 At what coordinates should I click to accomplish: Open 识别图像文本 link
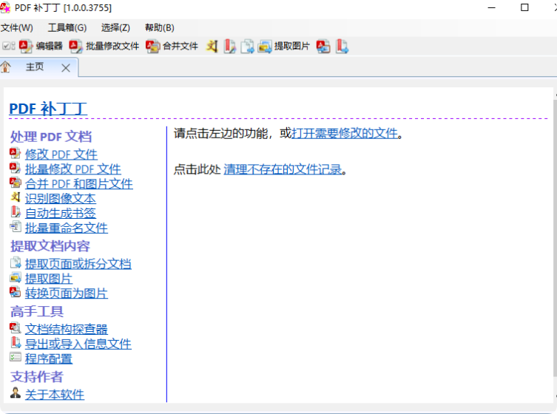(61, 198)
